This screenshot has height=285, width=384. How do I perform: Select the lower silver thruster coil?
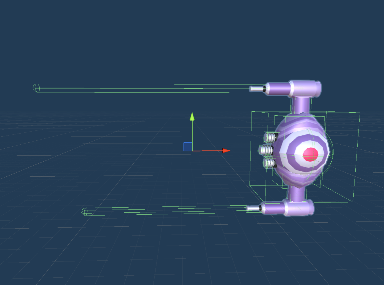click(269, 163)
